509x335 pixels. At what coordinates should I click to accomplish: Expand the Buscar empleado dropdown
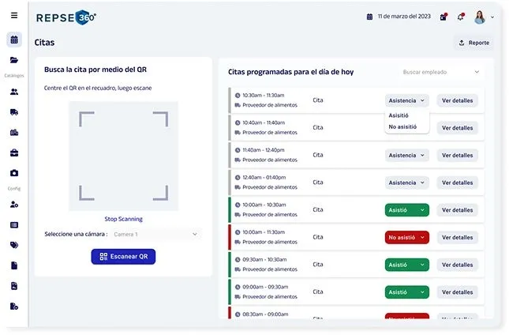pyautogui.click(x=441, y=72)
